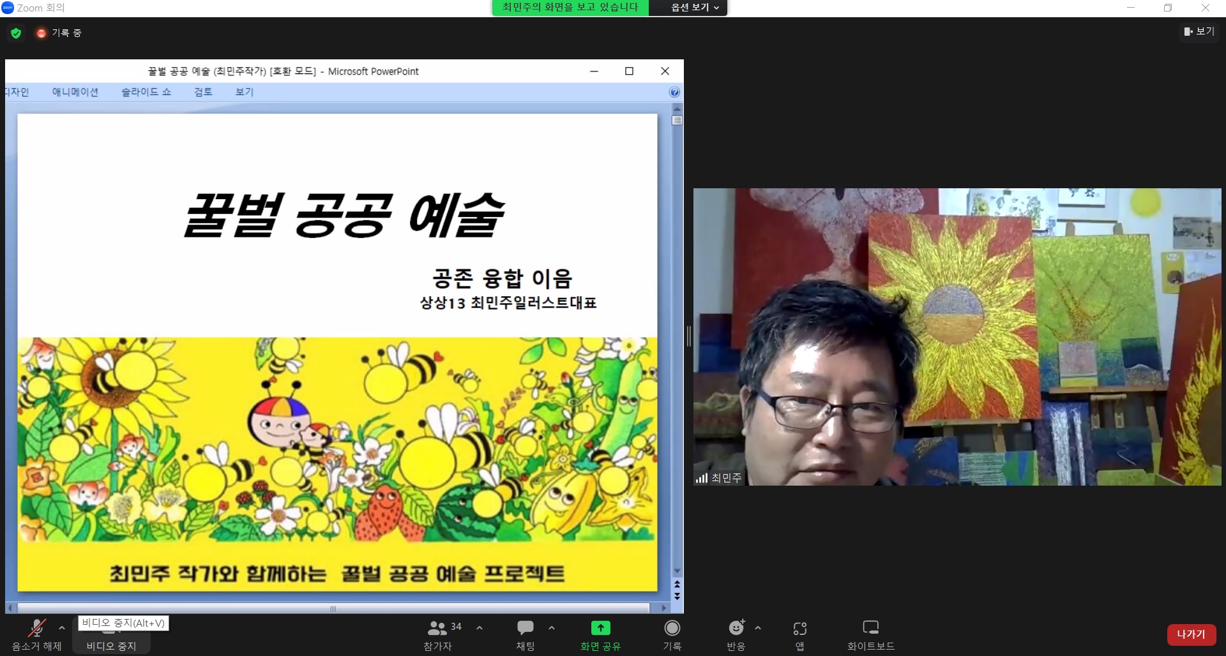This screenshot has height=656, width=1226.
Task: Click the vertical scrollbar up arrow
Action: tap(677, 109)
